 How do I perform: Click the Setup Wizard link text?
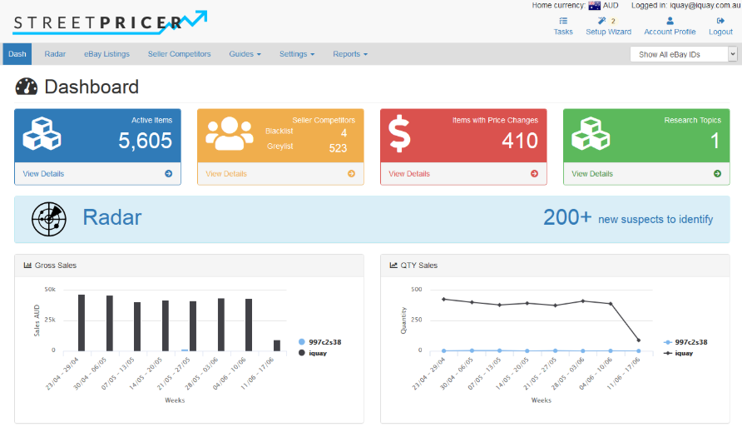tap(609, 32)
